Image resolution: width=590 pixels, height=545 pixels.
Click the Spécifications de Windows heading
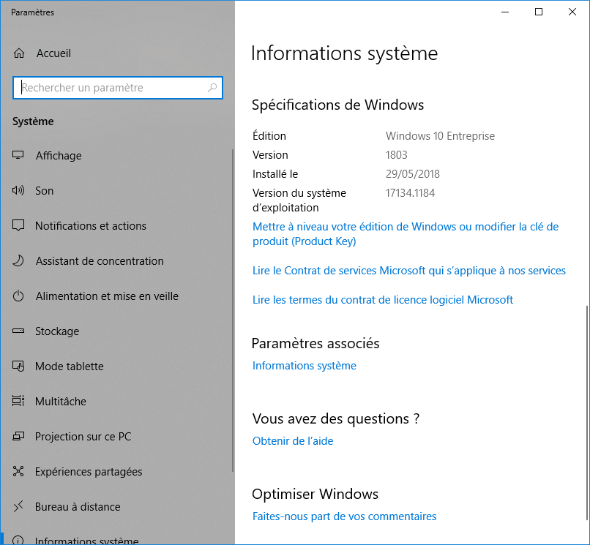[337, 105]
